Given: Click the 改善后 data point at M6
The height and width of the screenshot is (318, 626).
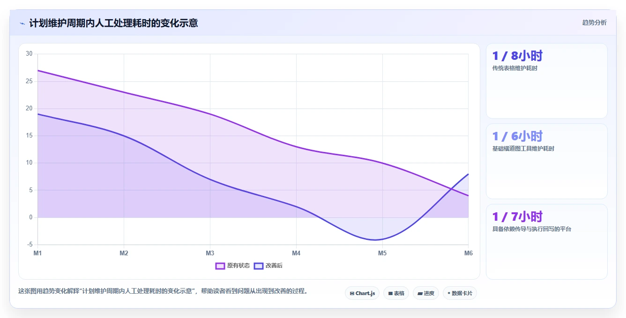Looking at the screenshot, I should pyautogui.click(x=468, y=174).
